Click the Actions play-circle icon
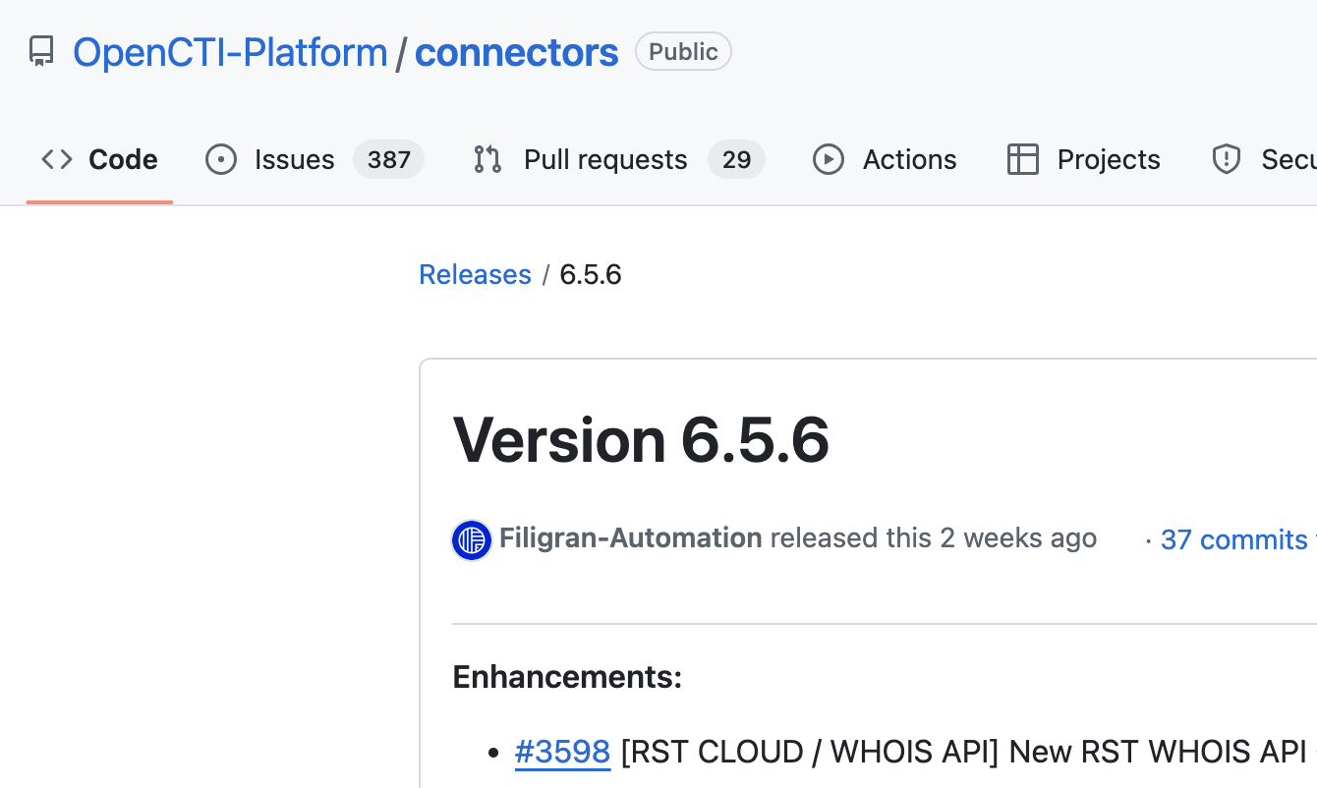This screenshot has width=1317, height=788. point(829,159)
